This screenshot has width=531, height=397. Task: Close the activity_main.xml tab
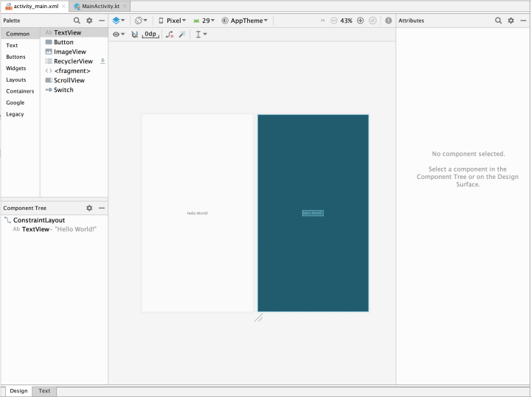(x=63, y=6)
